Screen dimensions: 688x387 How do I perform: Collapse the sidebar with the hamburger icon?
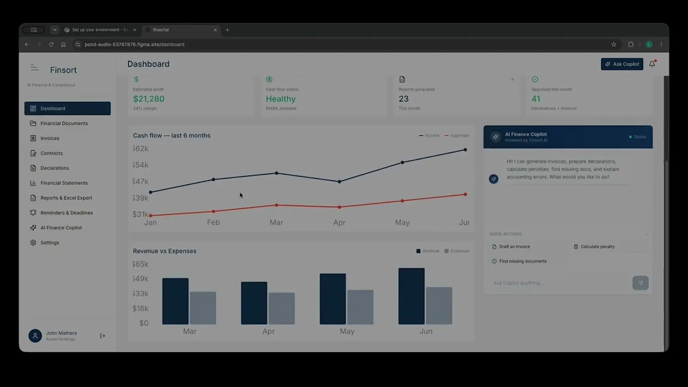[x=34, y=68]
